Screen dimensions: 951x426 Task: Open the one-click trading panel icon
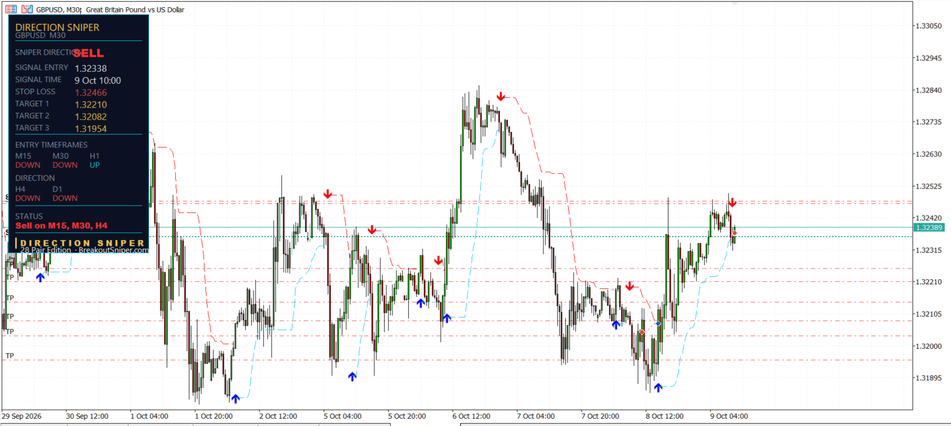point(11,9)
